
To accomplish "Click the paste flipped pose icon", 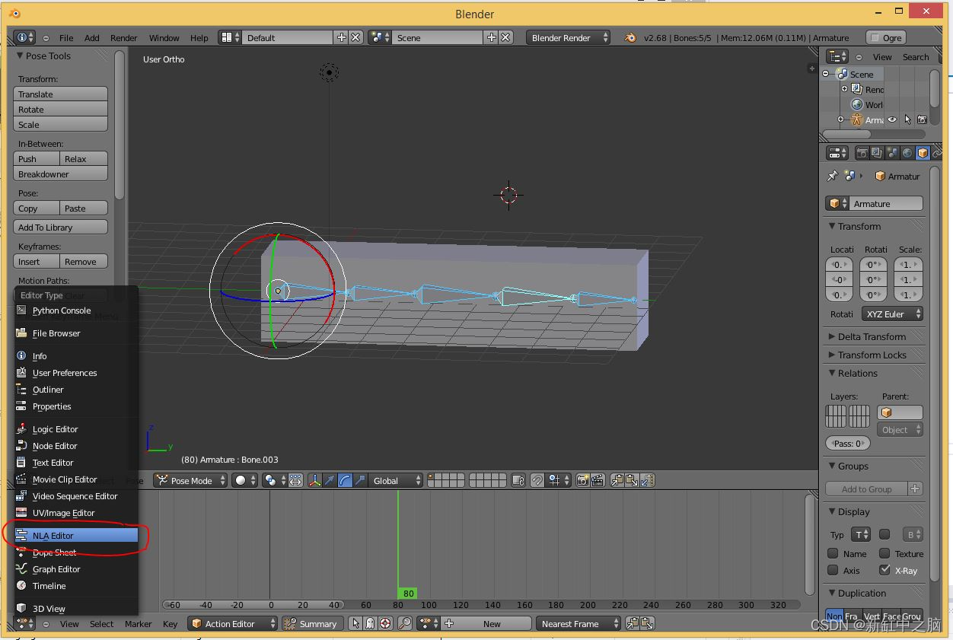I will [x=648, y=480].
